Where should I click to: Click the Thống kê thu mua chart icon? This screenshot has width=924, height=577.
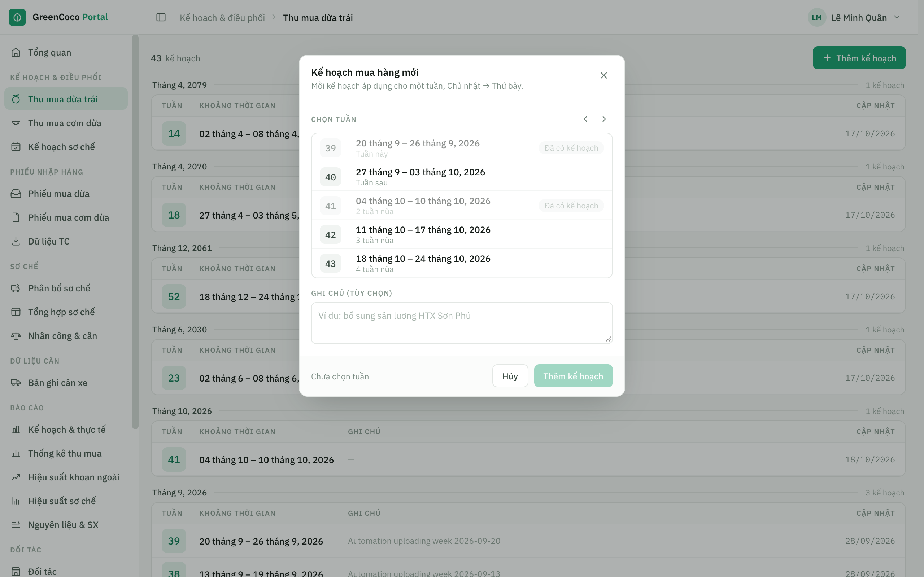tap(16, 453)
